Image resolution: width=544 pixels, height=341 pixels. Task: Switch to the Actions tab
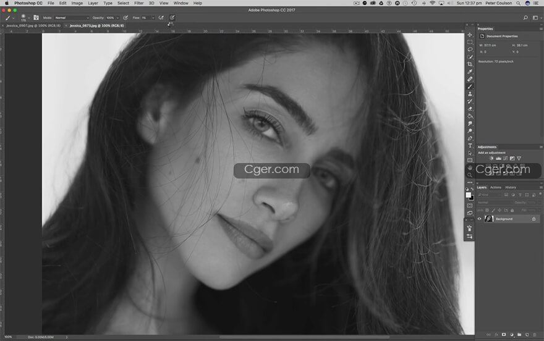point(495,187)
